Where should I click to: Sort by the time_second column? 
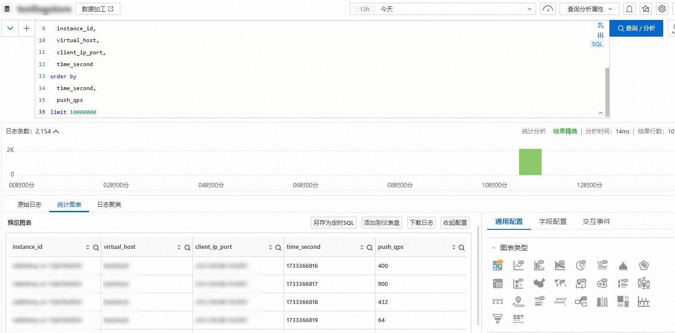[362, 247]
